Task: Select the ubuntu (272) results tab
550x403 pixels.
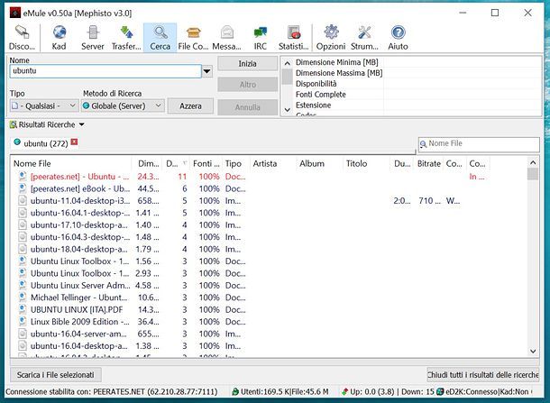Action: click(x=45, y=143)
